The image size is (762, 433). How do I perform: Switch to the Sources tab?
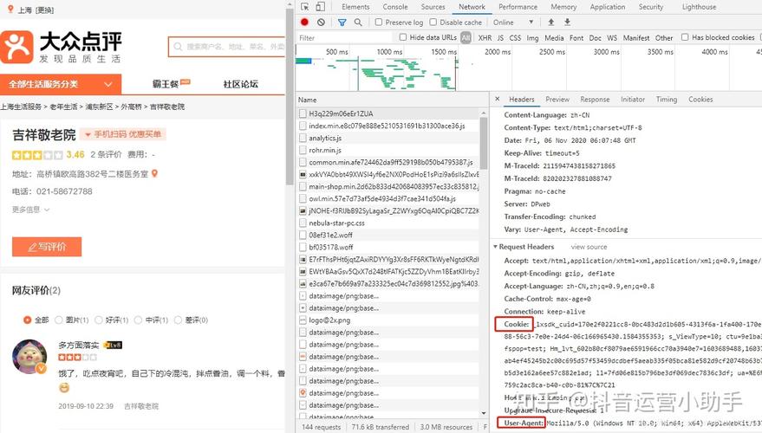pos(433,7)
